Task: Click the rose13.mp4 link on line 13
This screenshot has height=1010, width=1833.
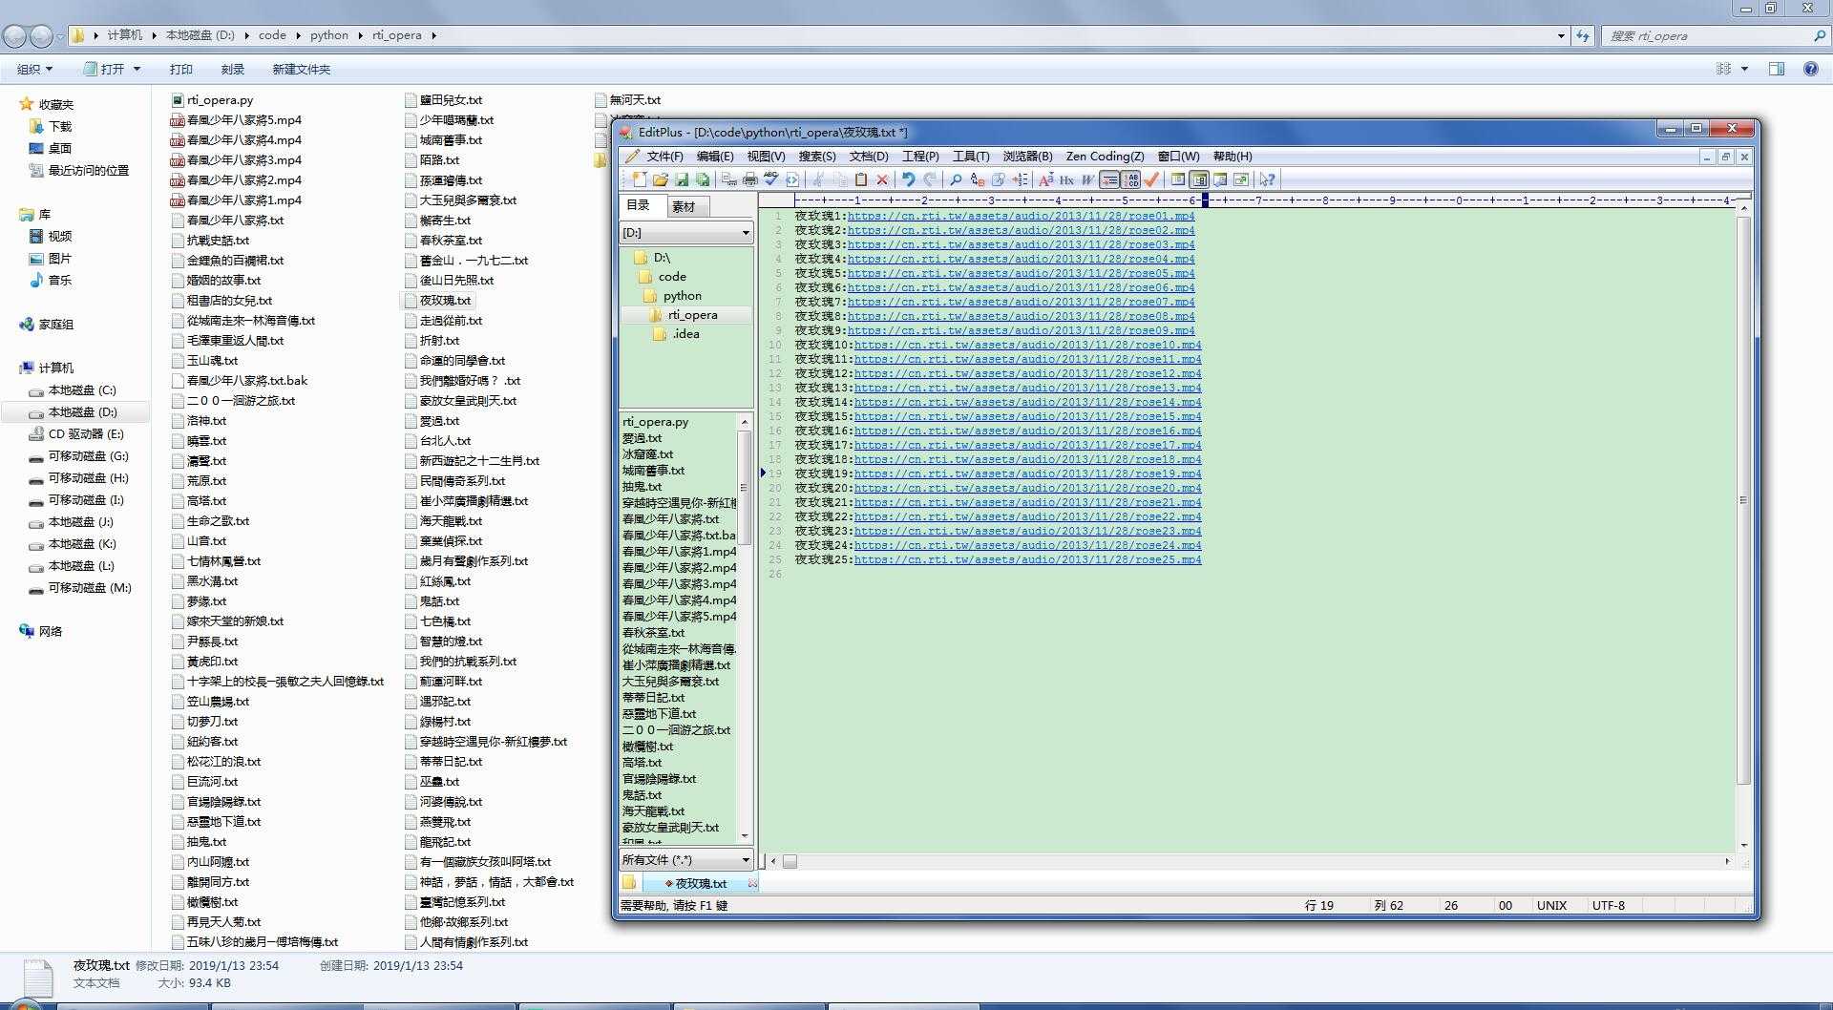Action: 1027,388
